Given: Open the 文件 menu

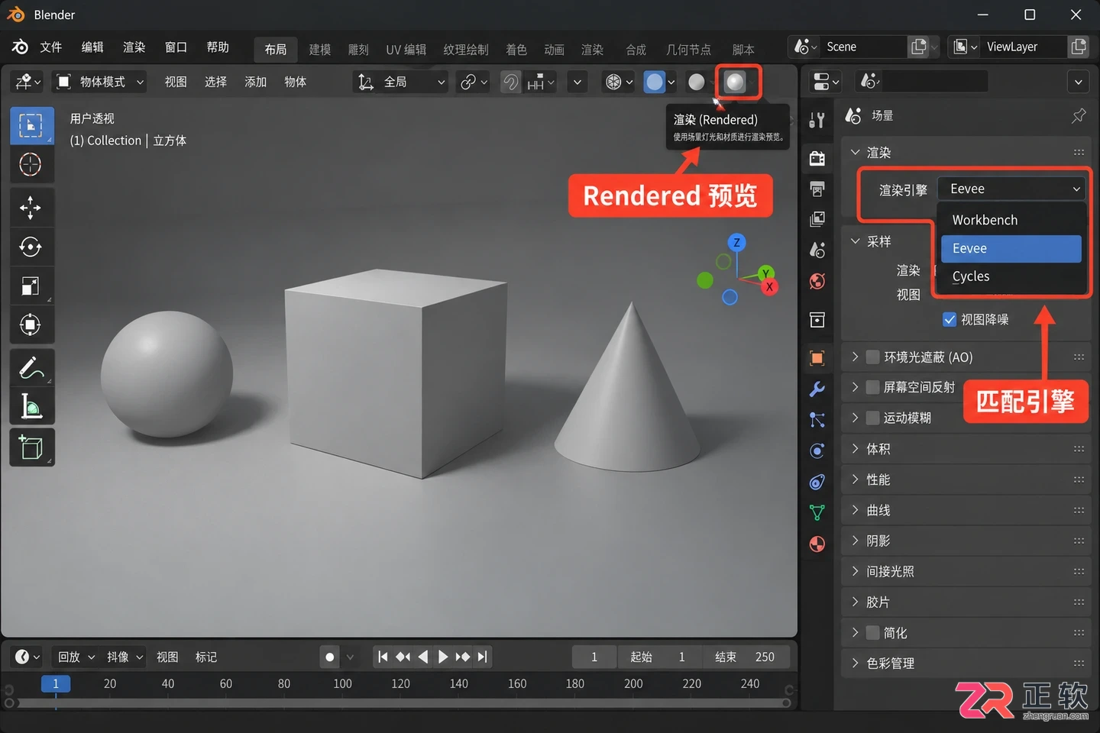Looking at the screenshot, I should click(51, 47).
